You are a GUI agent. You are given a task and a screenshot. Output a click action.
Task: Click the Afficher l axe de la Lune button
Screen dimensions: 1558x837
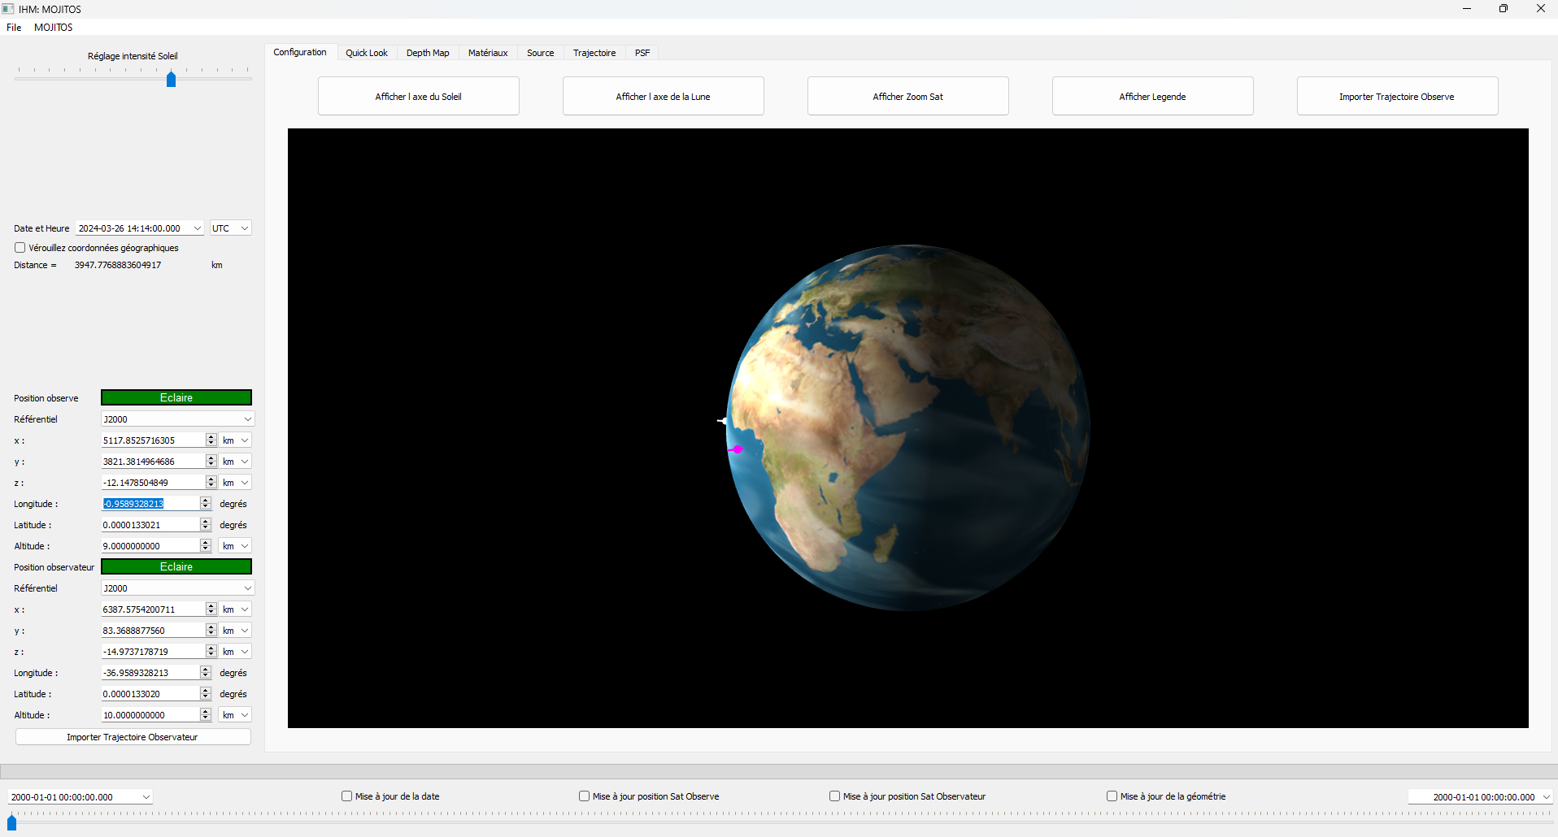pyautogui.click(x=663, y=97)
